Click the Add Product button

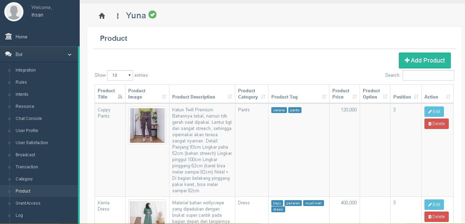click(x=424, y=60)
